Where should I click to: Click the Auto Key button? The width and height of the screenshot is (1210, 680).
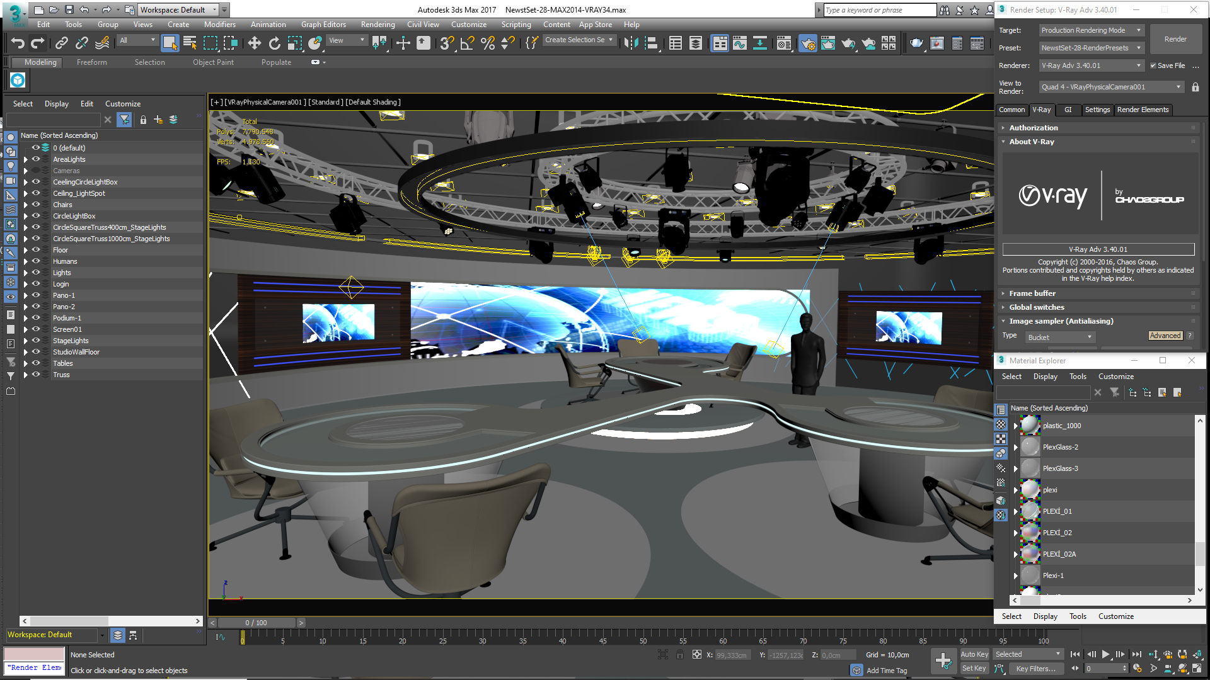click(x=974, y=654)
